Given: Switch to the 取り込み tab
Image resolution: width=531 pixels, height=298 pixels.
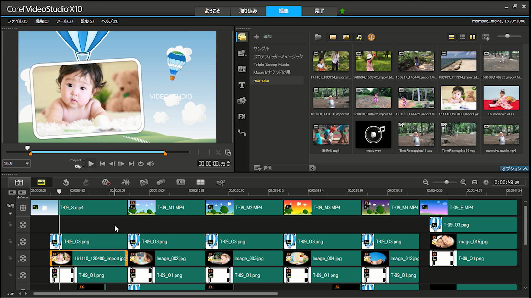Looking at the screenshot, I should tap(248, 11).
